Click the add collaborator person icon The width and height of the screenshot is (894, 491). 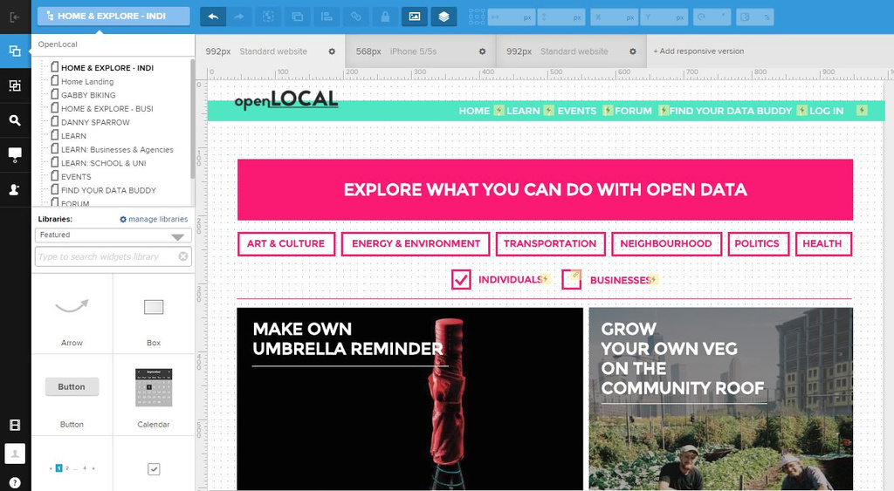(15, 189)
